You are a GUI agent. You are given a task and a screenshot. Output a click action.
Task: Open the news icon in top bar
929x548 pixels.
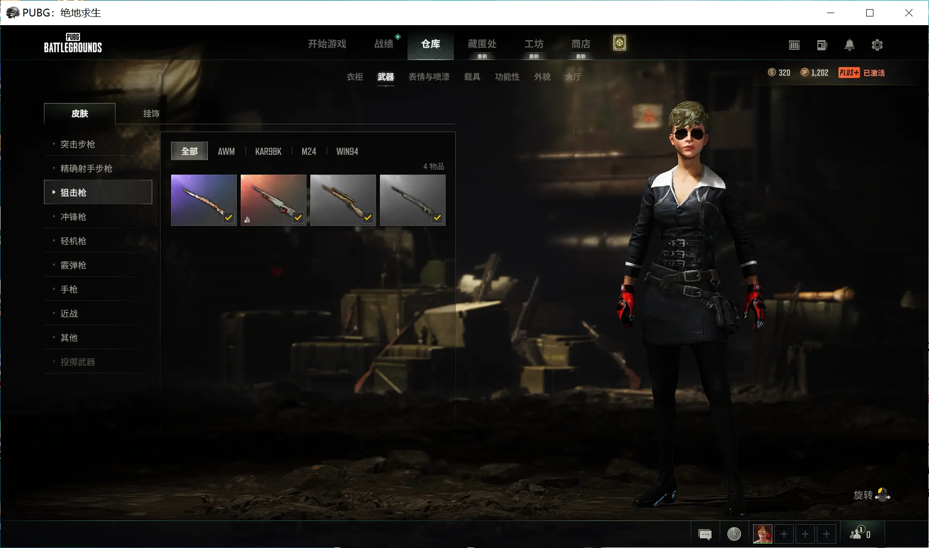click(822, 45)
